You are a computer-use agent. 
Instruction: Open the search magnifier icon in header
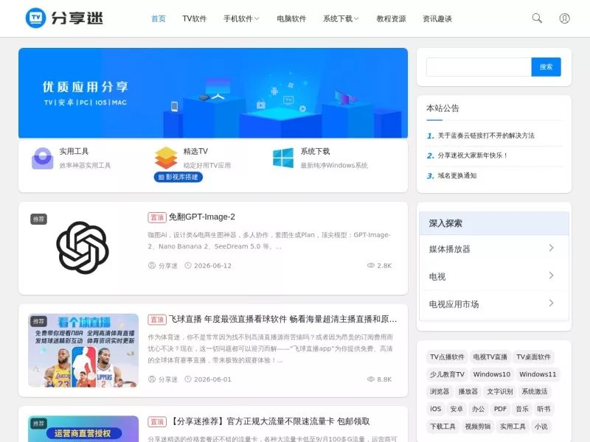[537, 18]
